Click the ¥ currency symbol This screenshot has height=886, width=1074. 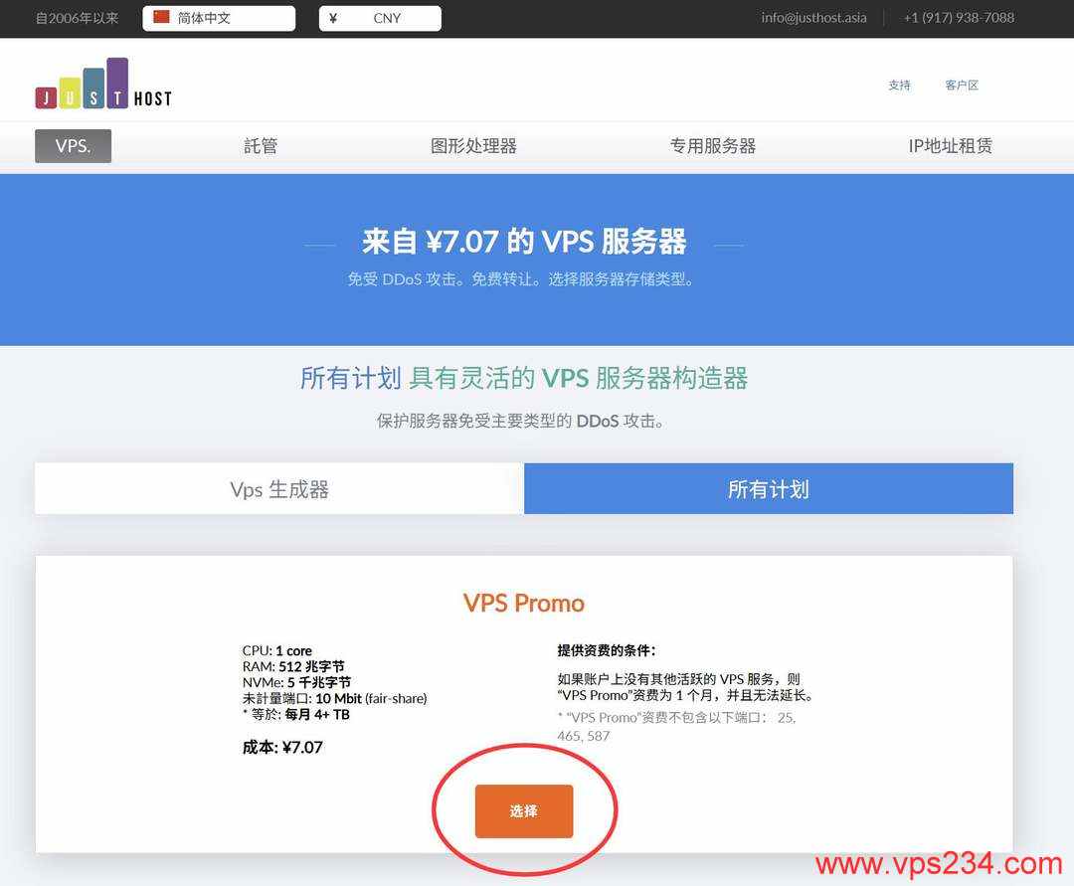[x=333, y=19]
